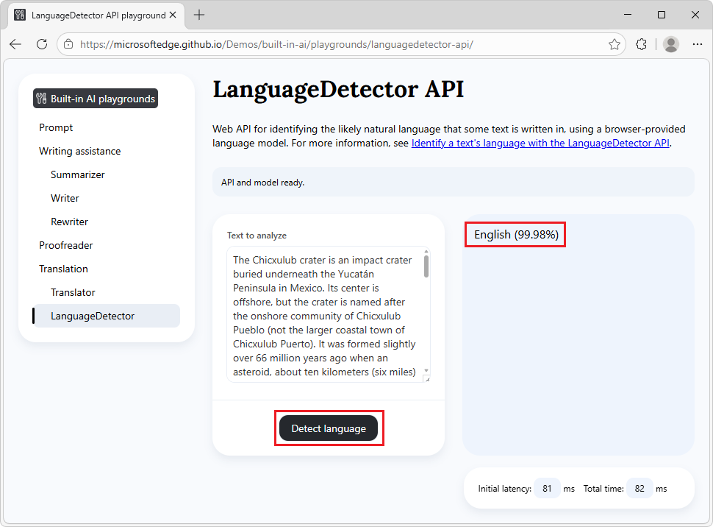Click the favicon on the browser tab
This screenshot has height=527, width=713.
point(19,14)
